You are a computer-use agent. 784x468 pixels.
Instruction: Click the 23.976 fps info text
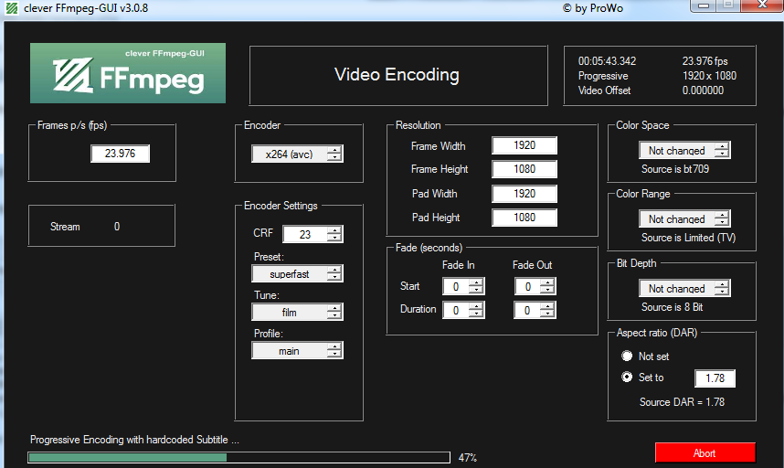(705, 61)
